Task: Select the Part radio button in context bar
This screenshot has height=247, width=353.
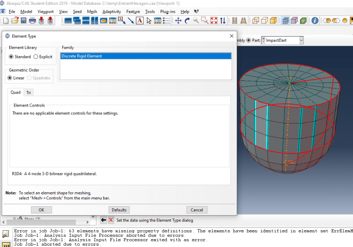Action: 248,40
